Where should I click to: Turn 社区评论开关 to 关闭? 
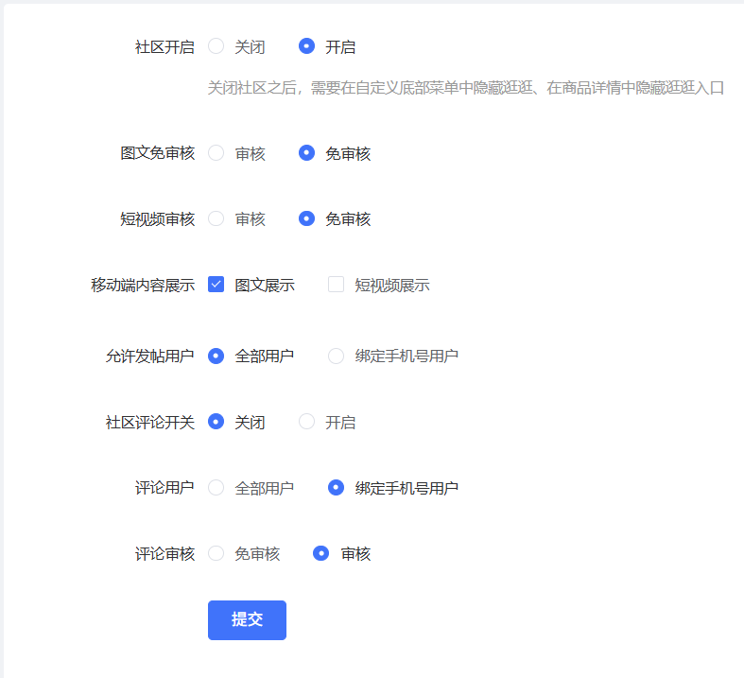216,422
